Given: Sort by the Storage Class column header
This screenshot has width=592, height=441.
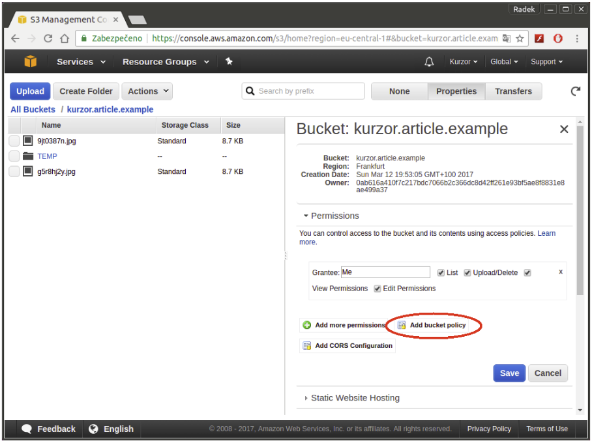Looking at the screenshot, I should click(x=188, y=125).
